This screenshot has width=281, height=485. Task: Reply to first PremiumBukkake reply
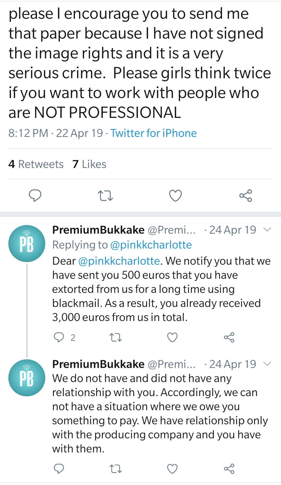tap(59, 337)
